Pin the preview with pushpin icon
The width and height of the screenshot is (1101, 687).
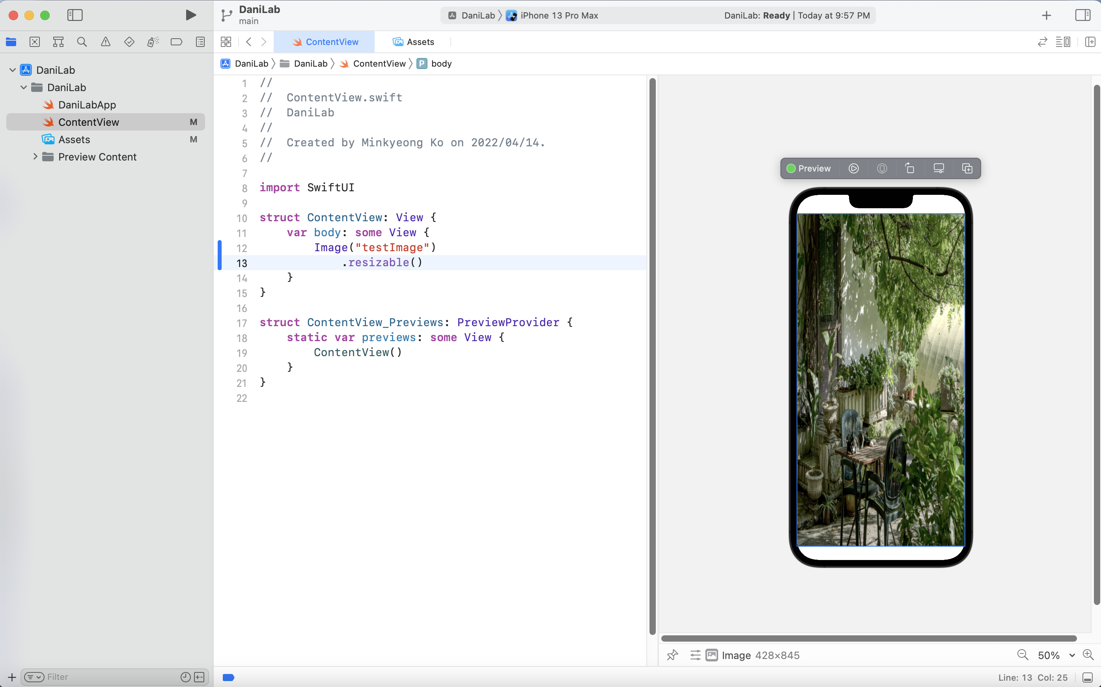pyautogui.click(x=672, y=655)
